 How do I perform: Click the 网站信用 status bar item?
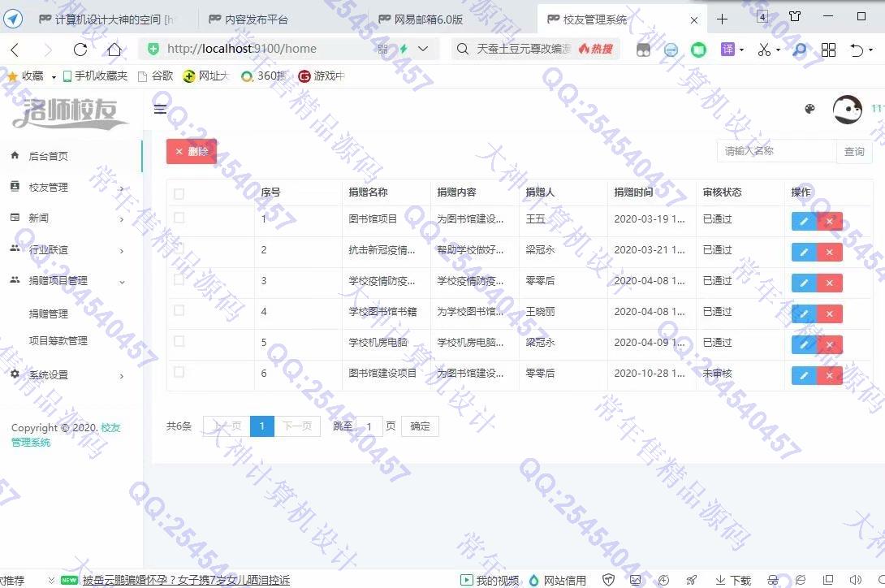558,580
